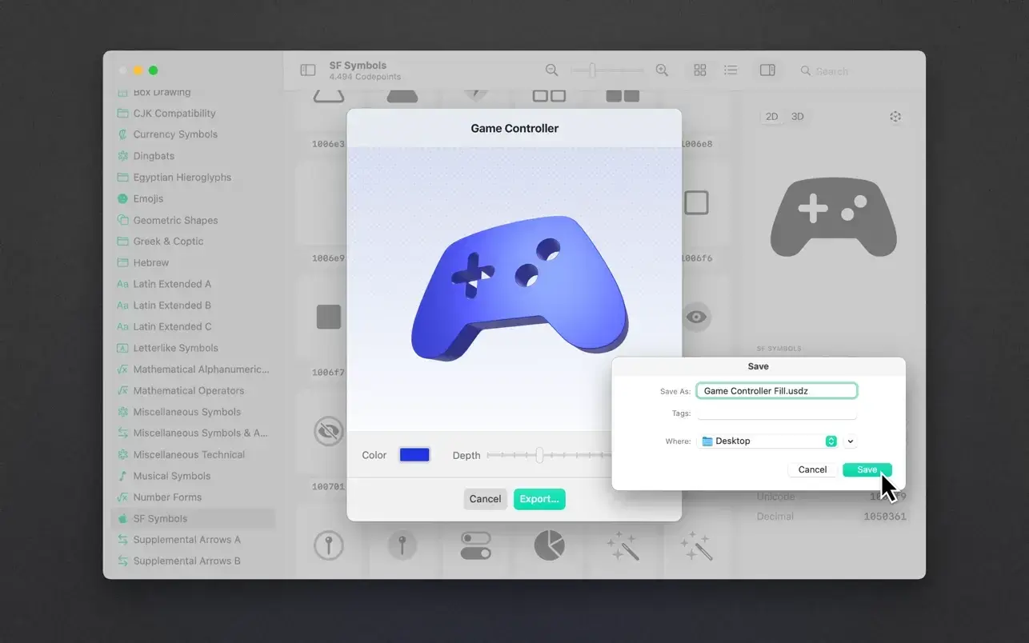Viewport: 1029px width, 643px height.
Task: Click the zoom out magnifier icon
Action: coord(551,70)
